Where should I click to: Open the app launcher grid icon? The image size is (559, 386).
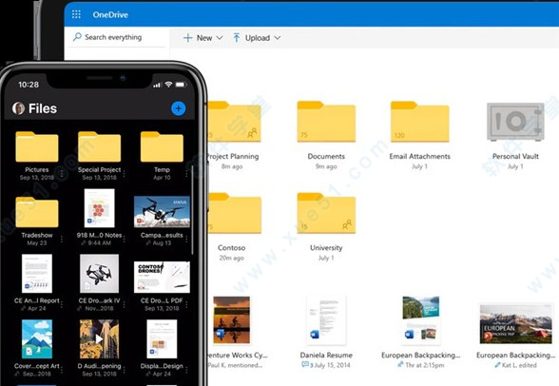tap(76, 14)
